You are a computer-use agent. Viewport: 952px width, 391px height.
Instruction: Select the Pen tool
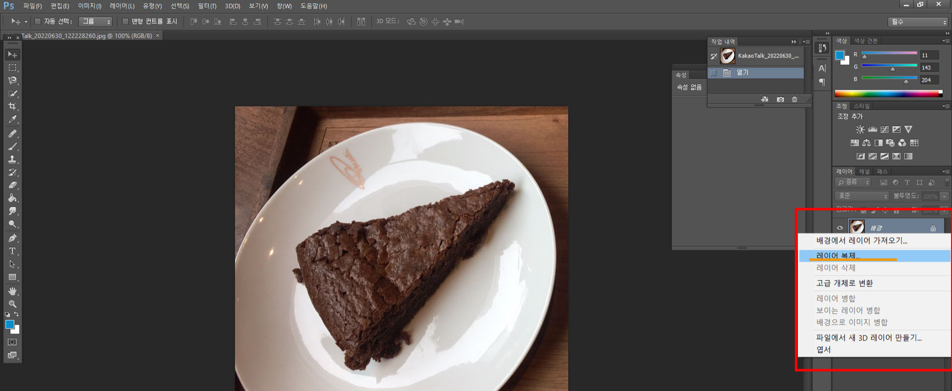[x=12, y=238]
